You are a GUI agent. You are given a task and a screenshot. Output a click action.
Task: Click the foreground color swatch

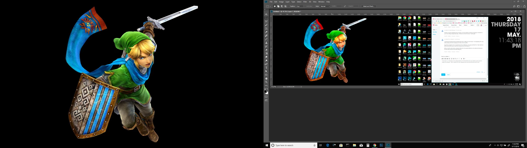pos(265,92)
